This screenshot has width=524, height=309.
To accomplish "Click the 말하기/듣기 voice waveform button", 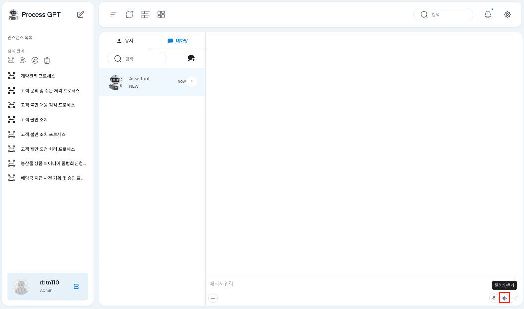I will point(505,298).
